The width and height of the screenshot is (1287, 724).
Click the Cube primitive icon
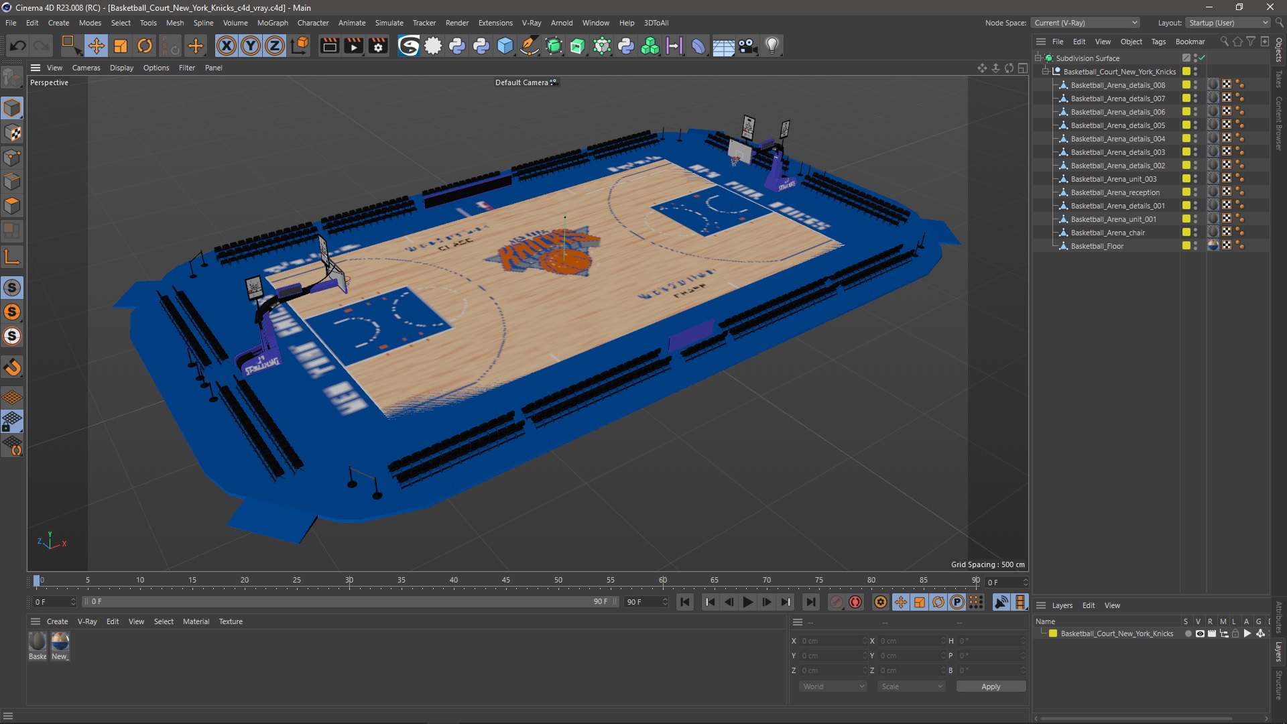click(x=505, y=46)
